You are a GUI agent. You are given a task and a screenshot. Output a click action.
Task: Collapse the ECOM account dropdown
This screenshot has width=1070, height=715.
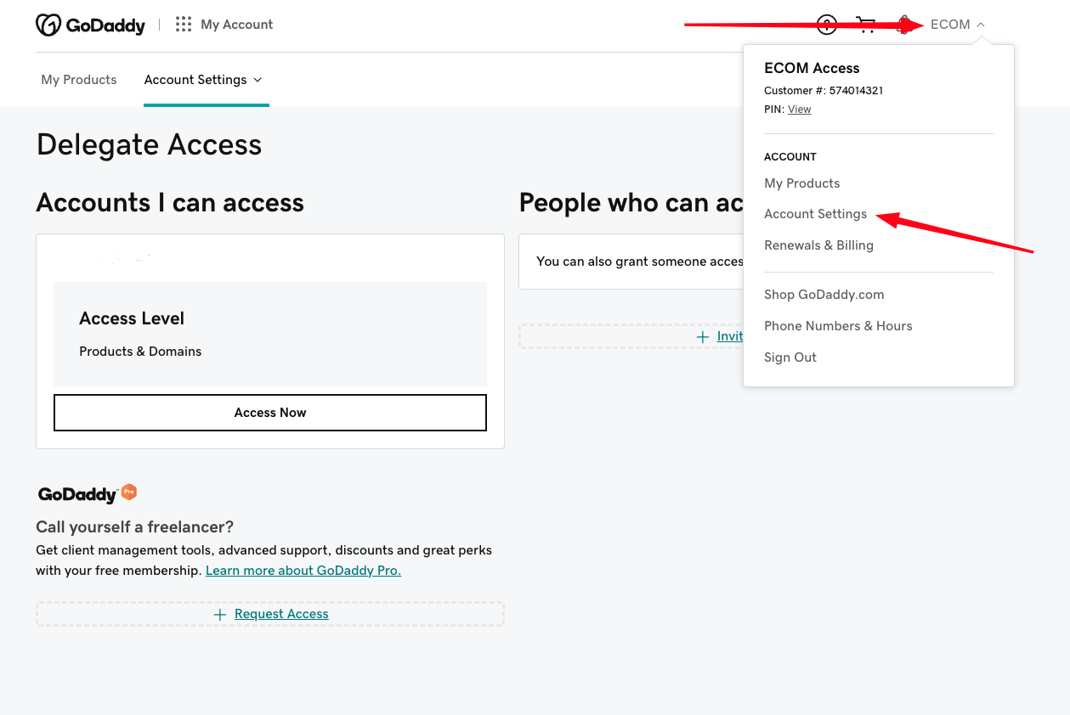[x=958, y=25]
